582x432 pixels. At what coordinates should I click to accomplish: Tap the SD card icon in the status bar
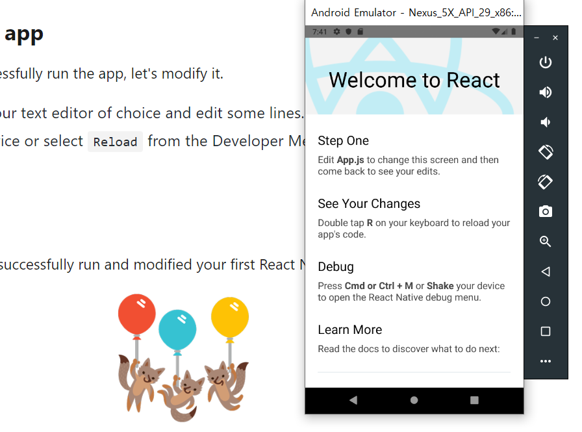click(360, 32)
